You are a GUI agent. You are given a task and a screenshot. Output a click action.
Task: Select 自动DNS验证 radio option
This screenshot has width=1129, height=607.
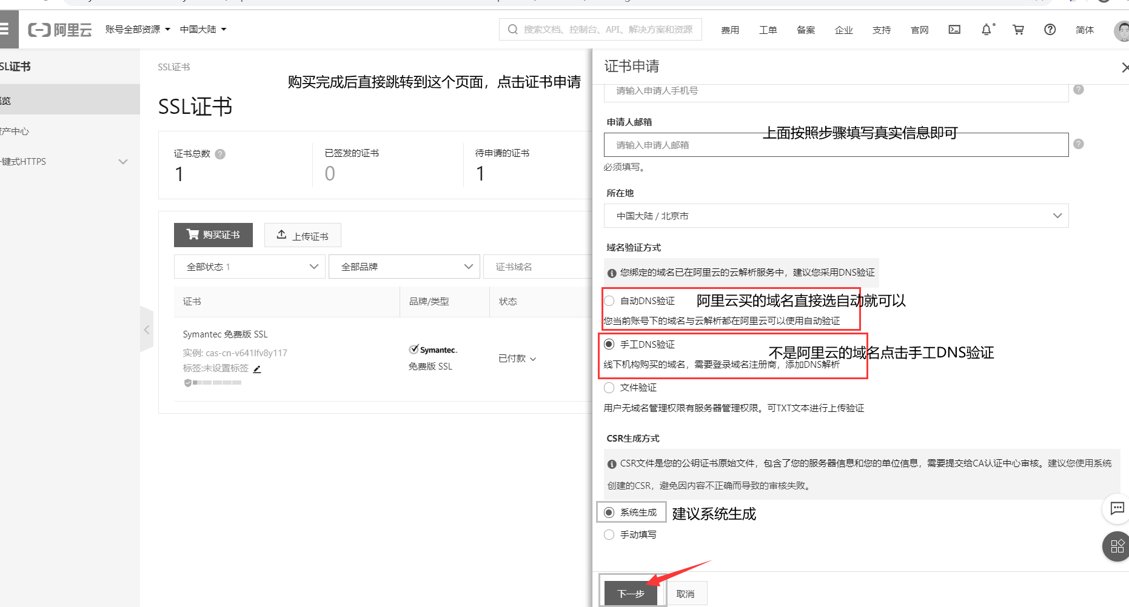click(609, 300)
